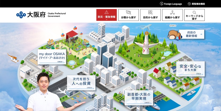Click the organization tree icon
The width and height of the screenshot is (221, 111).
(172, 12)
